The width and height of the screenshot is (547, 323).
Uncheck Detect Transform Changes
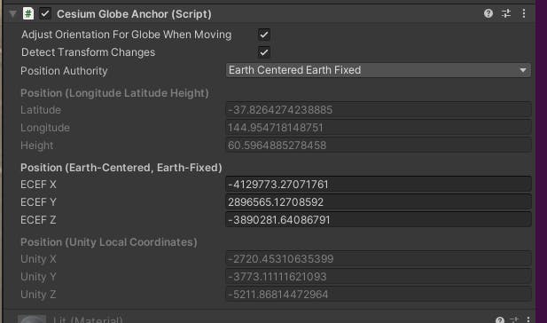pos(264,52)
